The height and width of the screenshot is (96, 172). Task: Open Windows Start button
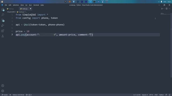[2, 2]
